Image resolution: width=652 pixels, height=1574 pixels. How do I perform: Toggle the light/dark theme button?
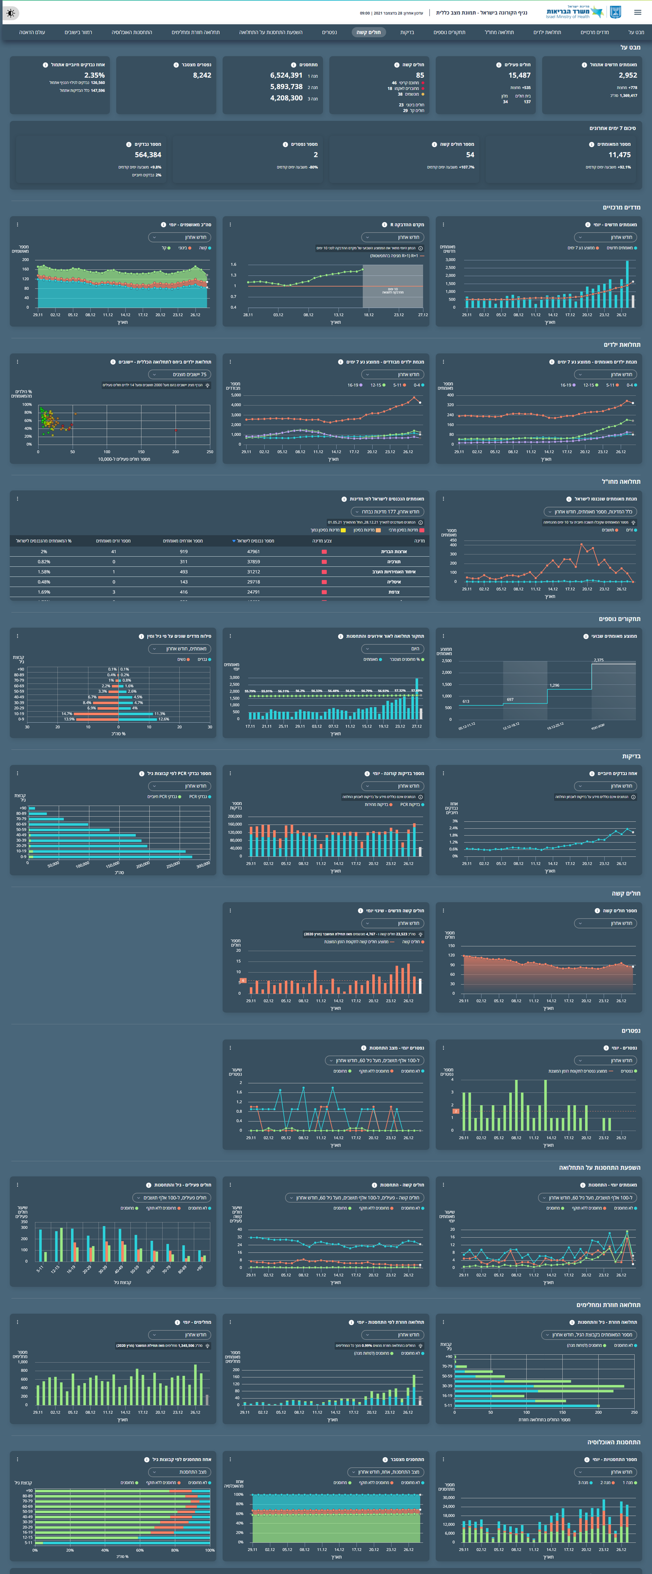tap(11, 13)
